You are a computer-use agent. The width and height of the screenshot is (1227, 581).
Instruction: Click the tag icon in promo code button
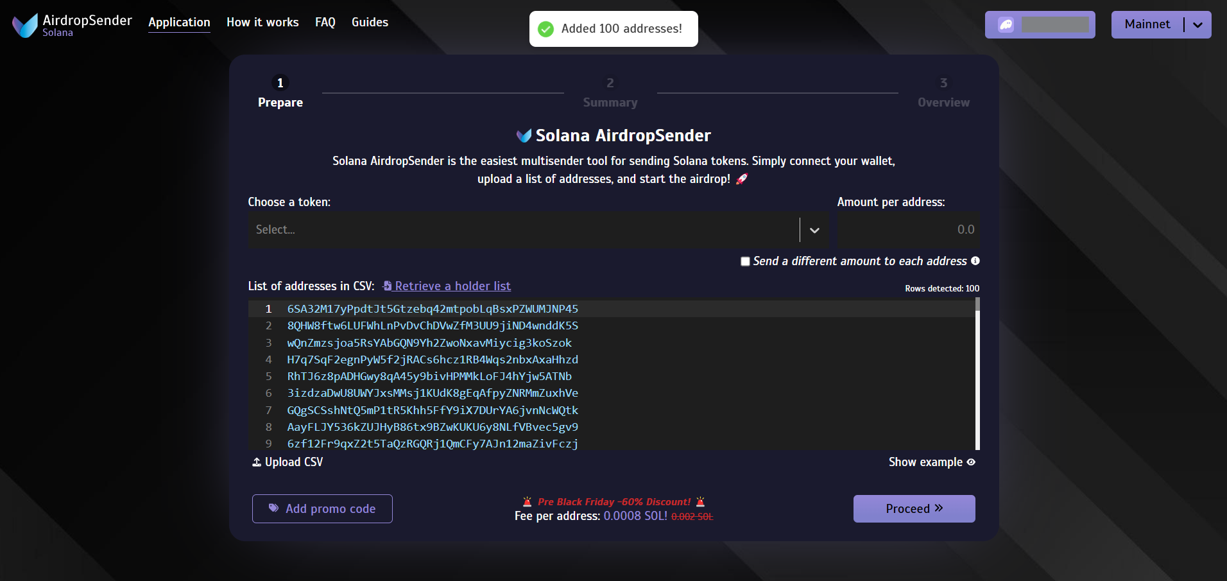(x=273, y=508)
